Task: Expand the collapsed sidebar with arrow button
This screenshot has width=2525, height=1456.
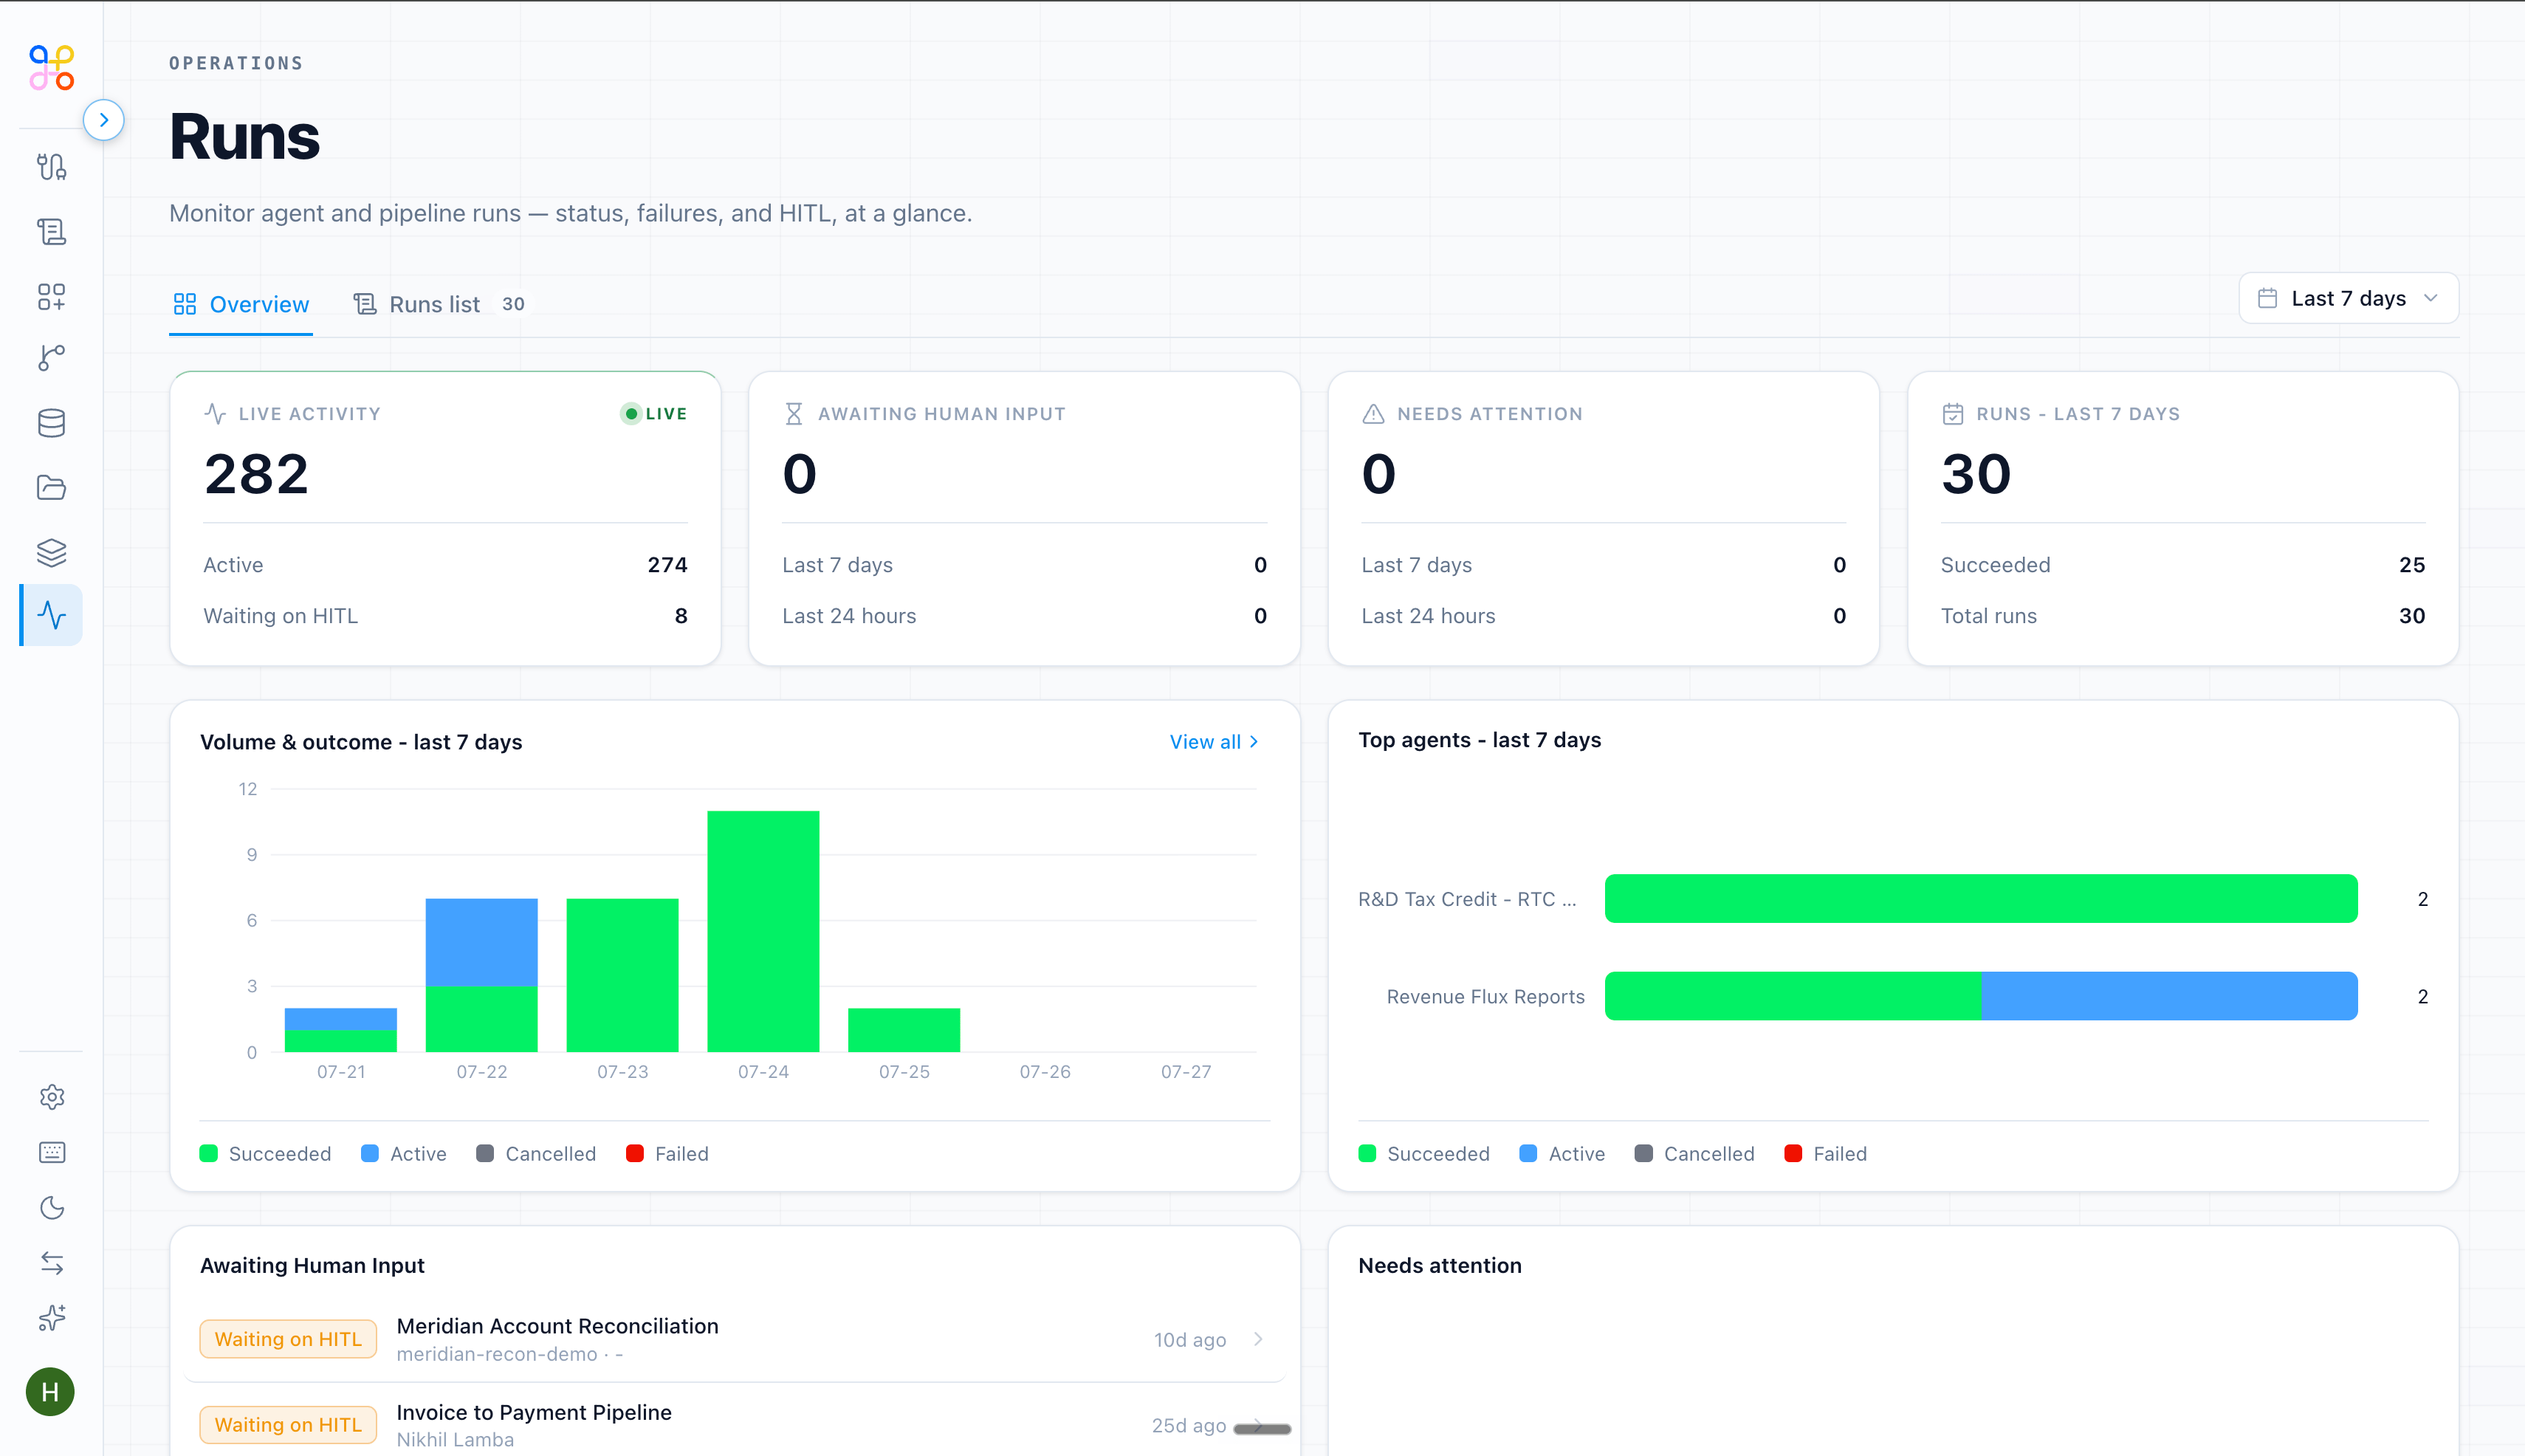Action: coord(104,120)
